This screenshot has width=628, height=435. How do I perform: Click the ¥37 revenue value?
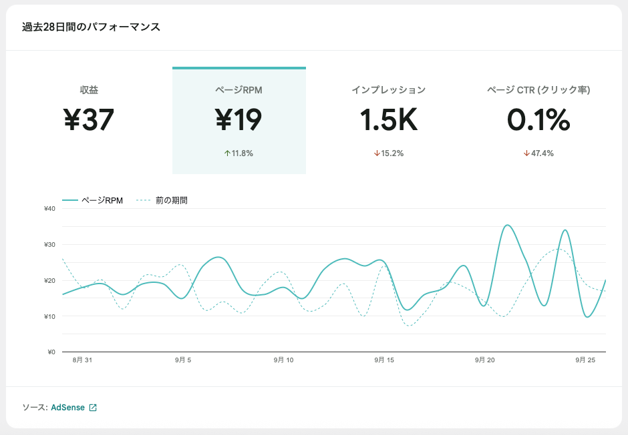[x=89, y=120]
